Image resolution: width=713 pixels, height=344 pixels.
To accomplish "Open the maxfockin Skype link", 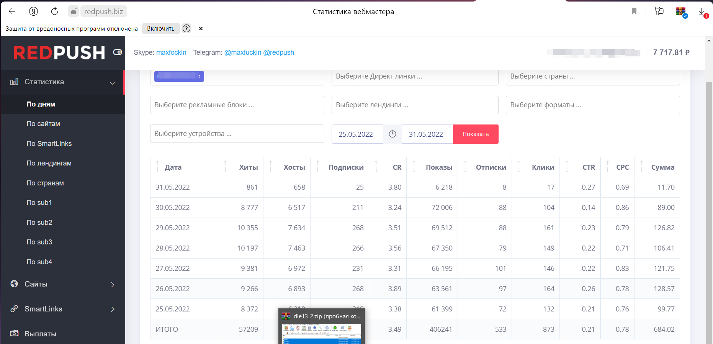I will pos(171,52).
